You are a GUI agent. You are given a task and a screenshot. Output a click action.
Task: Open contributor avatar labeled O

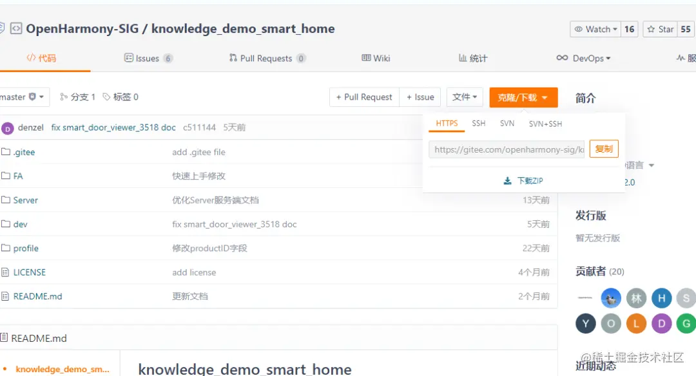(611, 323)
